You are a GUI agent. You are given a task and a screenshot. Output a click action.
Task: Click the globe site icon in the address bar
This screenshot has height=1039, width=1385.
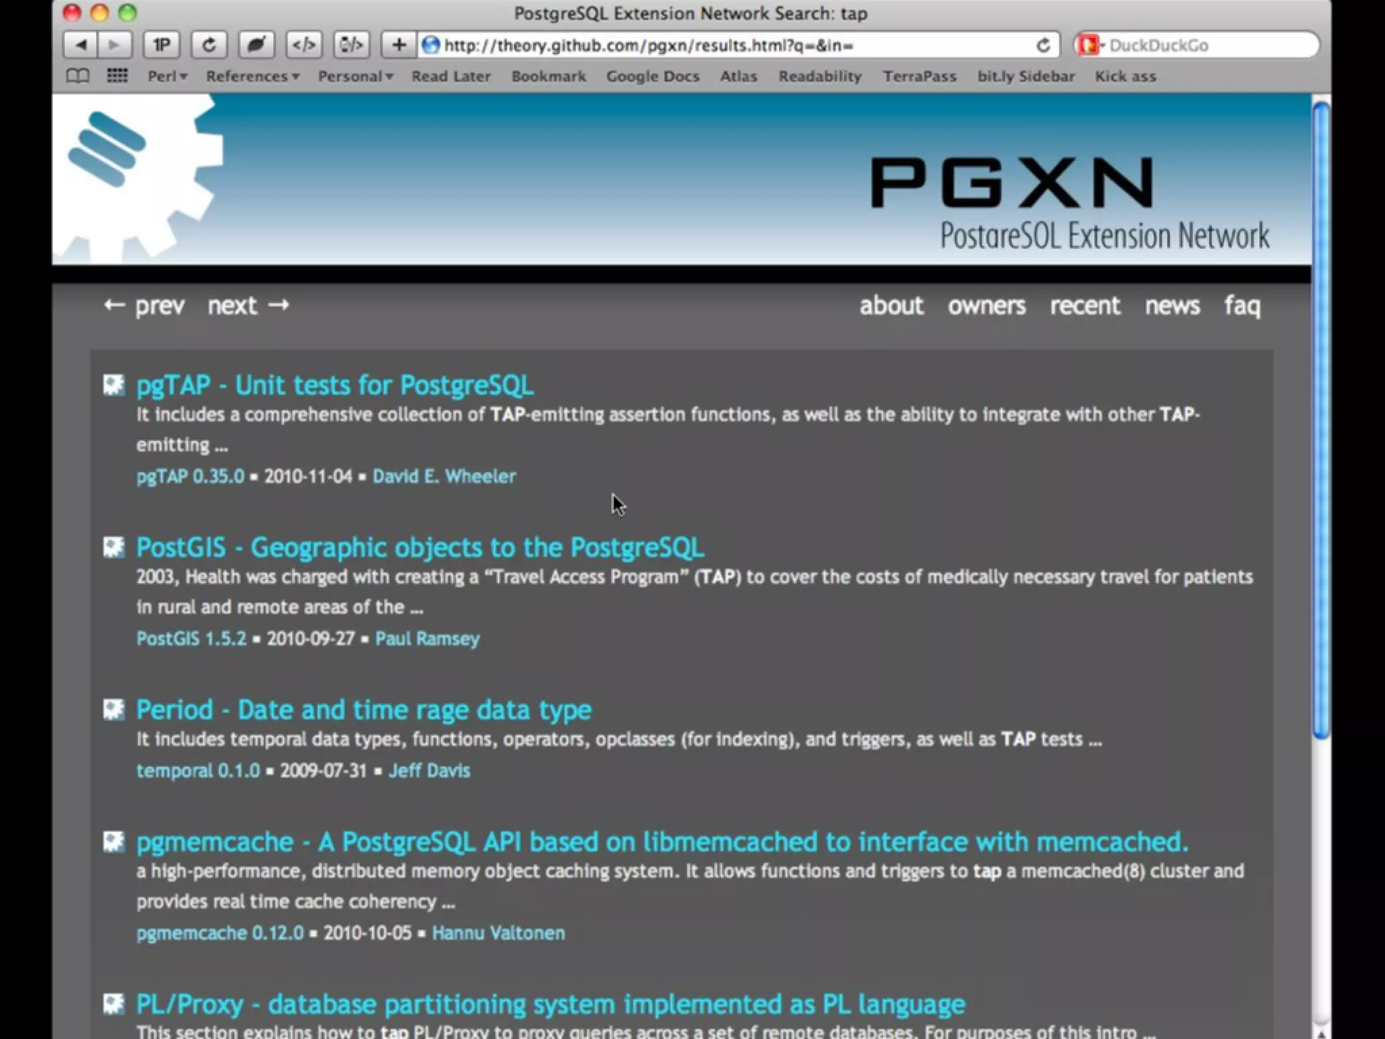431,45
